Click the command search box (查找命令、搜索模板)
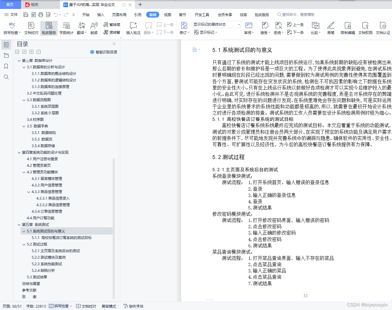 click(x=296, y=15)
